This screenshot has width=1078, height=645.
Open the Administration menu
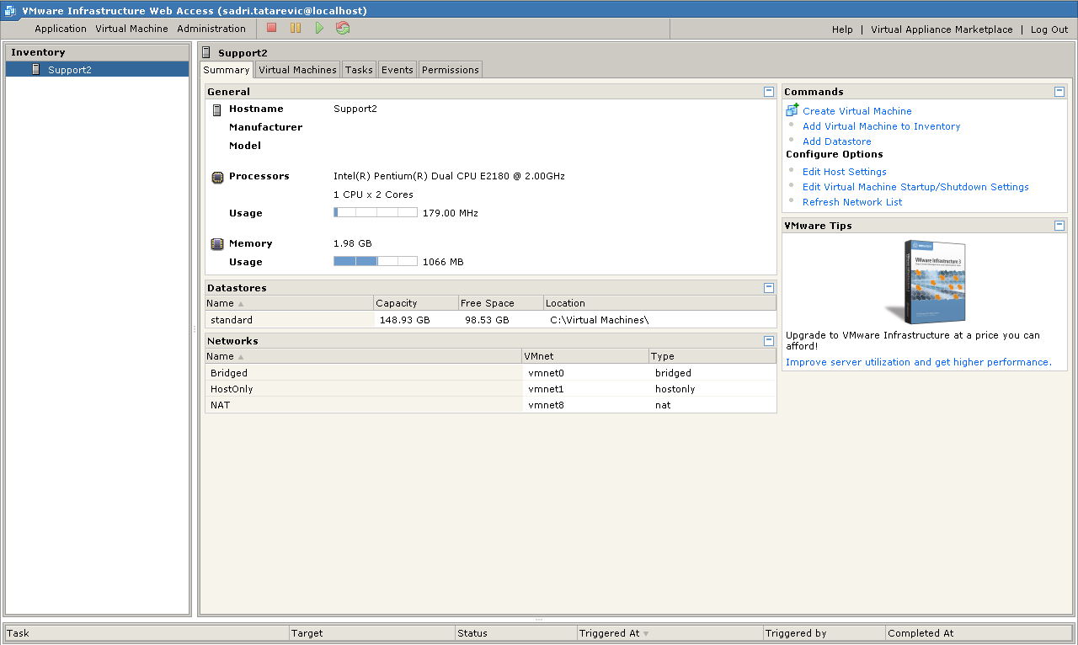click(211, 29)
